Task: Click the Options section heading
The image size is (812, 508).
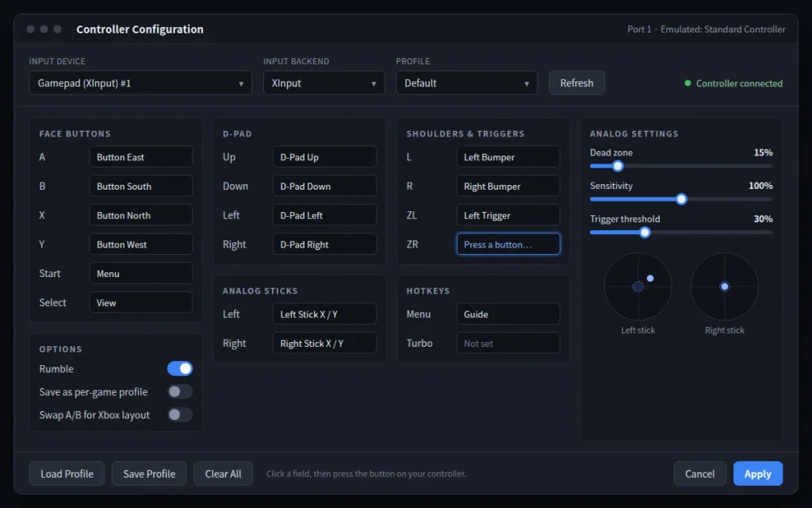Action: (x=60, y=349)
